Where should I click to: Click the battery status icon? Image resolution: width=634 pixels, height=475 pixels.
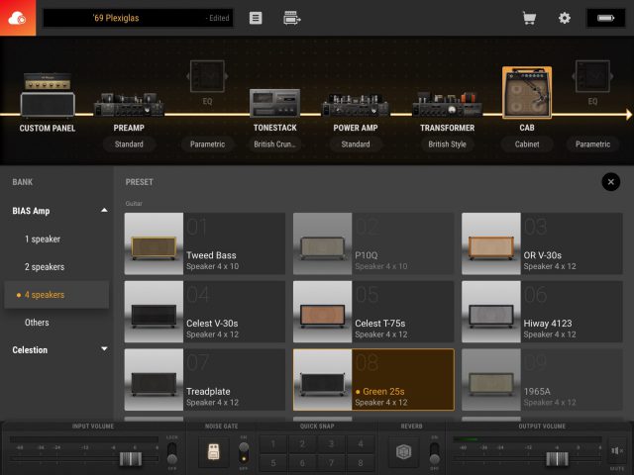click(x=605, y=18)
